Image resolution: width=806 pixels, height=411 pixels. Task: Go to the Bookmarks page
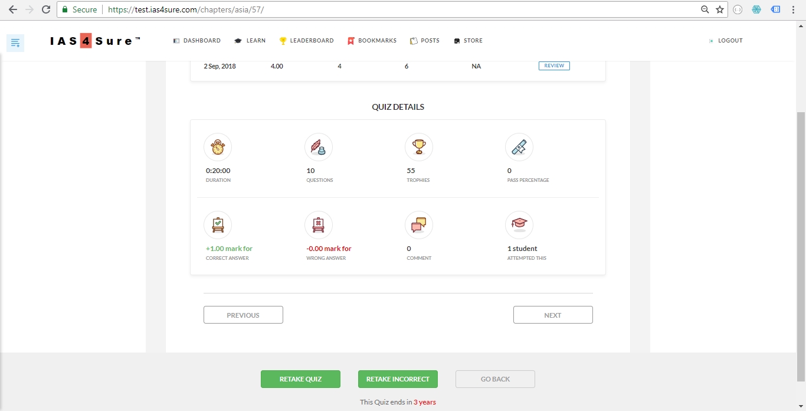tap(372, 41)
